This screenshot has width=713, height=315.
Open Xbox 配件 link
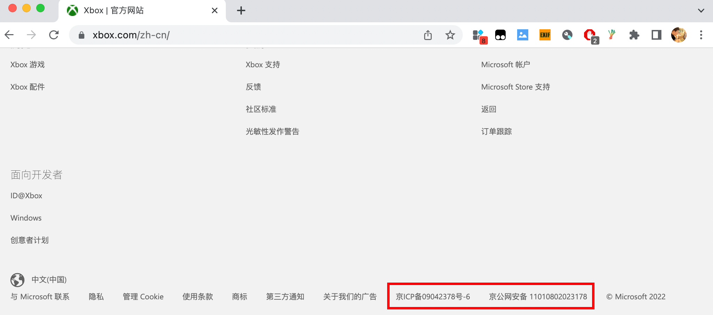[x=28, y=87]
